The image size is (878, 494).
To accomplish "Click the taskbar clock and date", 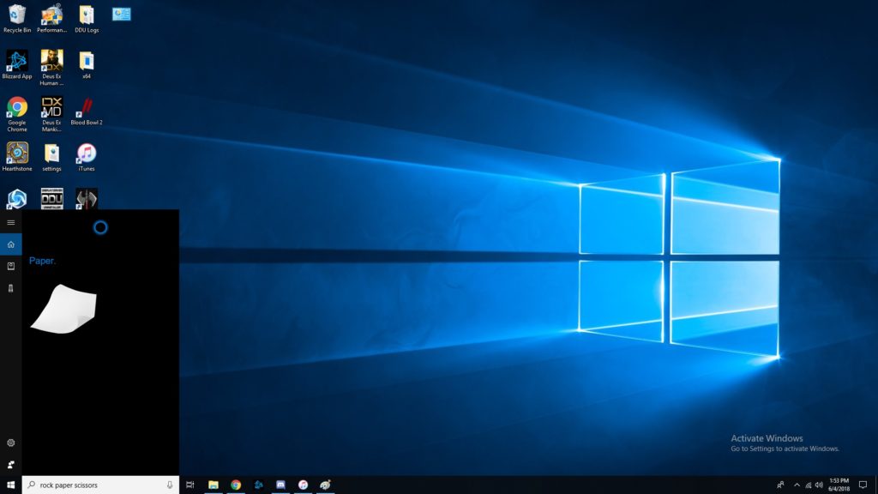I will (839, 485).
